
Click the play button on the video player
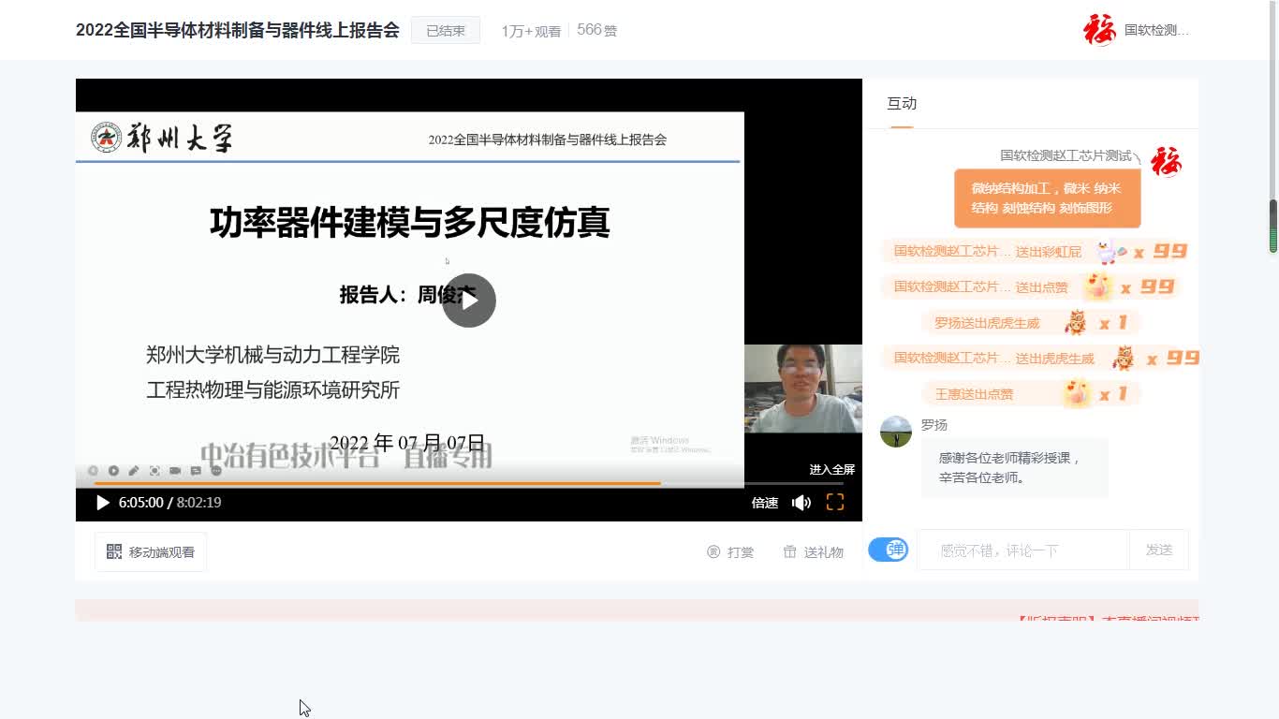(102, 503)
